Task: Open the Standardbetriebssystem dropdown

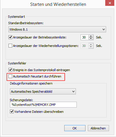Action: (x=57, y=29)
